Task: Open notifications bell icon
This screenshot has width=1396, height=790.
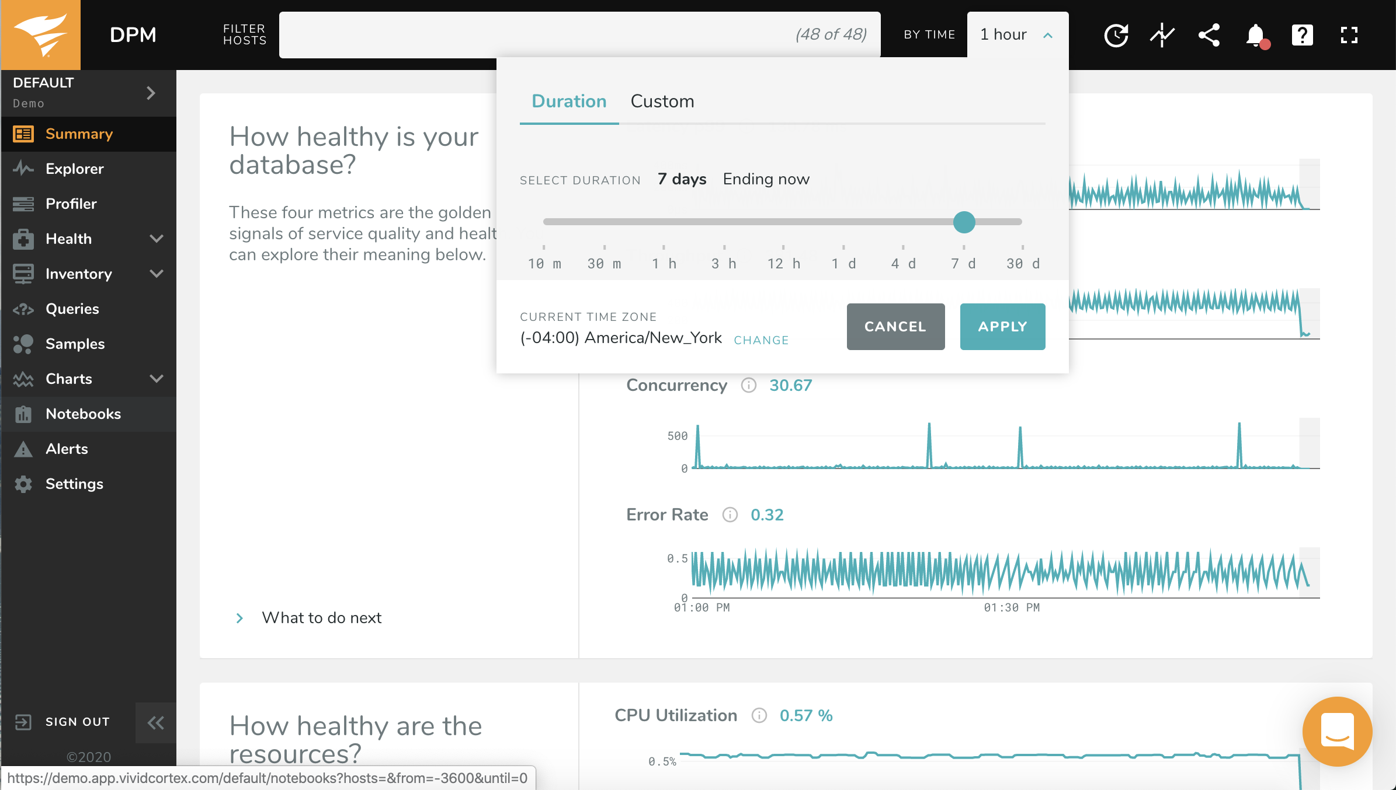Action: click(x=1256, y=35)
